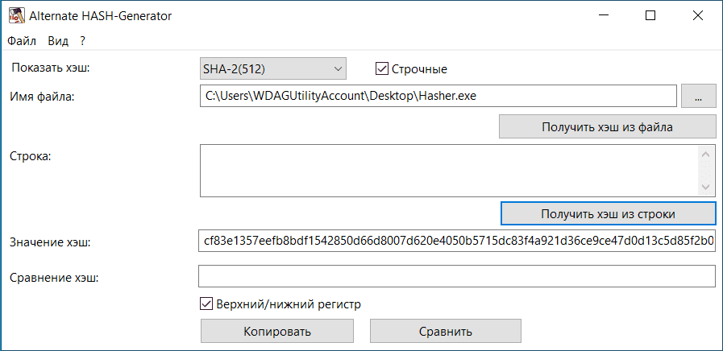
Task: Click the Значение хэш output field
Action: [456, 242]
